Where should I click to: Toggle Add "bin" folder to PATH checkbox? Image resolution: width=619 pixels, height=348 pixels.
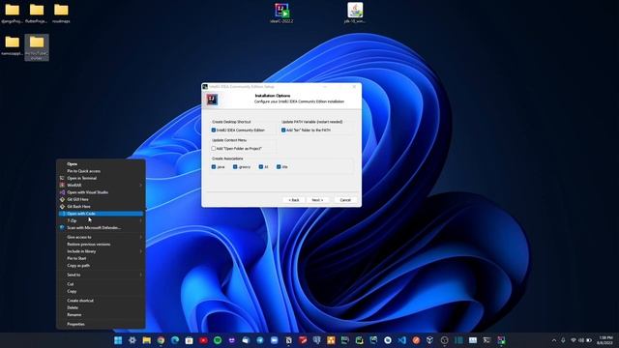[283, 130]
